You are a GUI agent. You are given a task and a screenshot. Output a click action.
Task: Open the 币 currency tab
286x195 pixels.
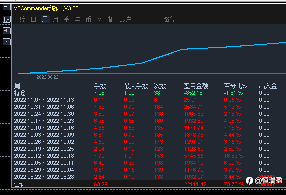(89, 19)
